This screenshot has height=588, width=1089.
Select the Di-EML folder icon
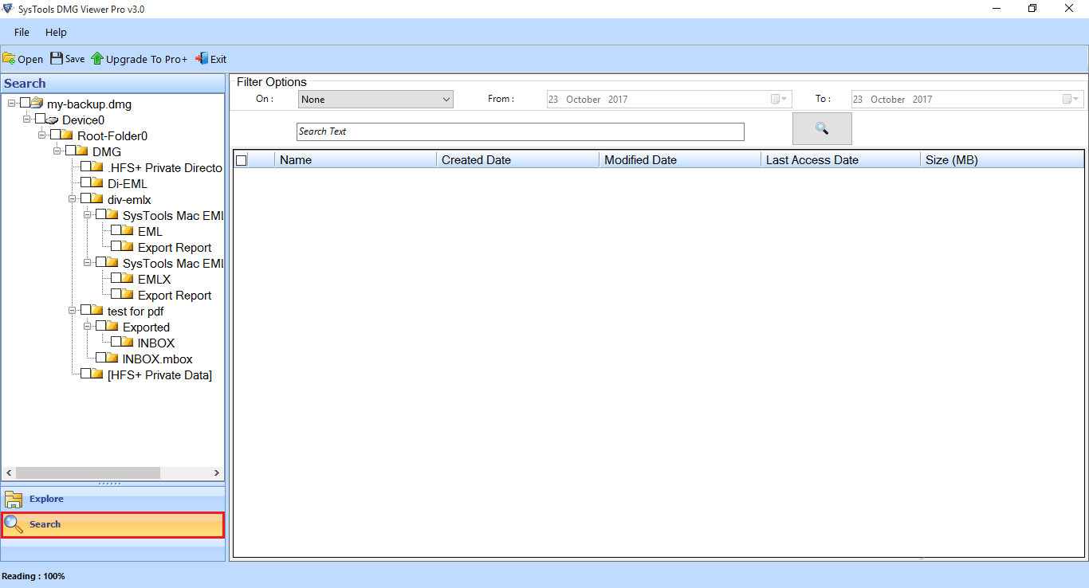[97, 183]
